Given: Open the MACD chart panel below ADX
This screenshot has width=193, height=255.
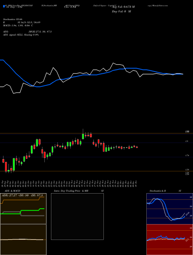Looking at the screenshot, I should point(23,240).
